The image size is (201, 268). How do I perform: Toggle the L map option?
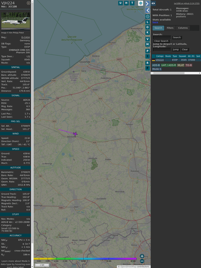pos(147,22)
